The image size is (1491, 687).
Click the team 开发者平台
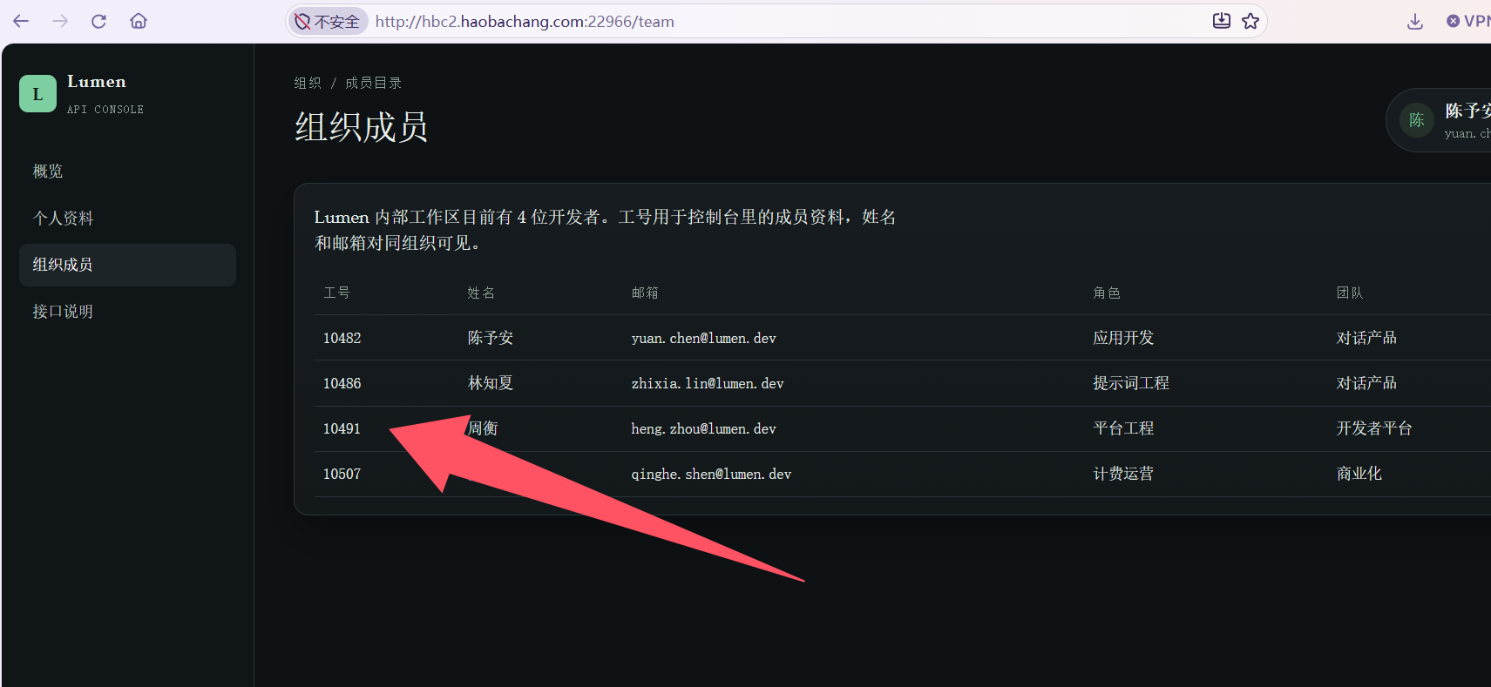coord(1374,428)
